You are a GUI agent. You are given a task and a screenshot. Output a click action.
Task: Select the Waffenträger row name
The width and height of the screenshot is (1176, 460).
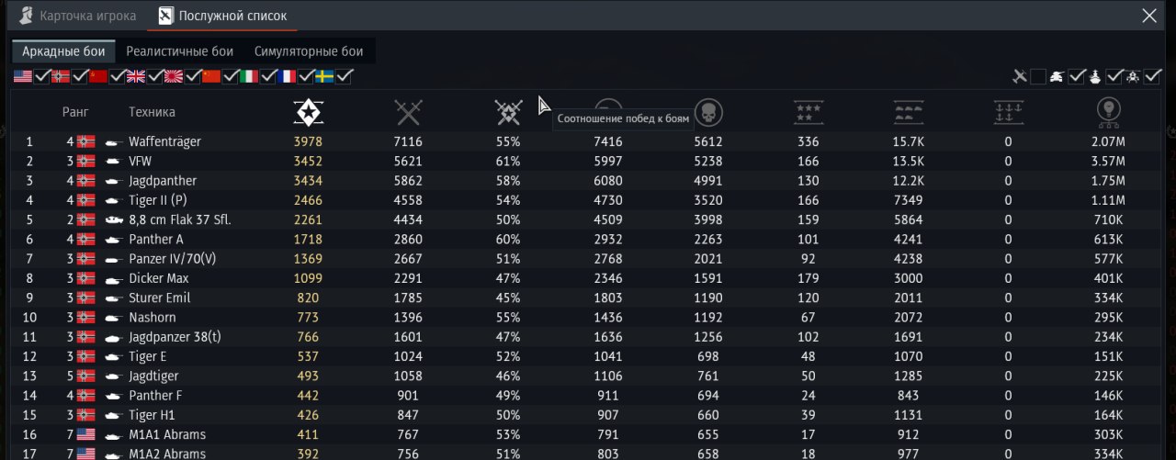(x=164, y=141)
